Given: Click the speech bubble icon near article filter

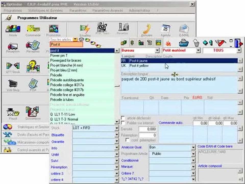Looking at the screenshot, I should click(x=81, y=39).
